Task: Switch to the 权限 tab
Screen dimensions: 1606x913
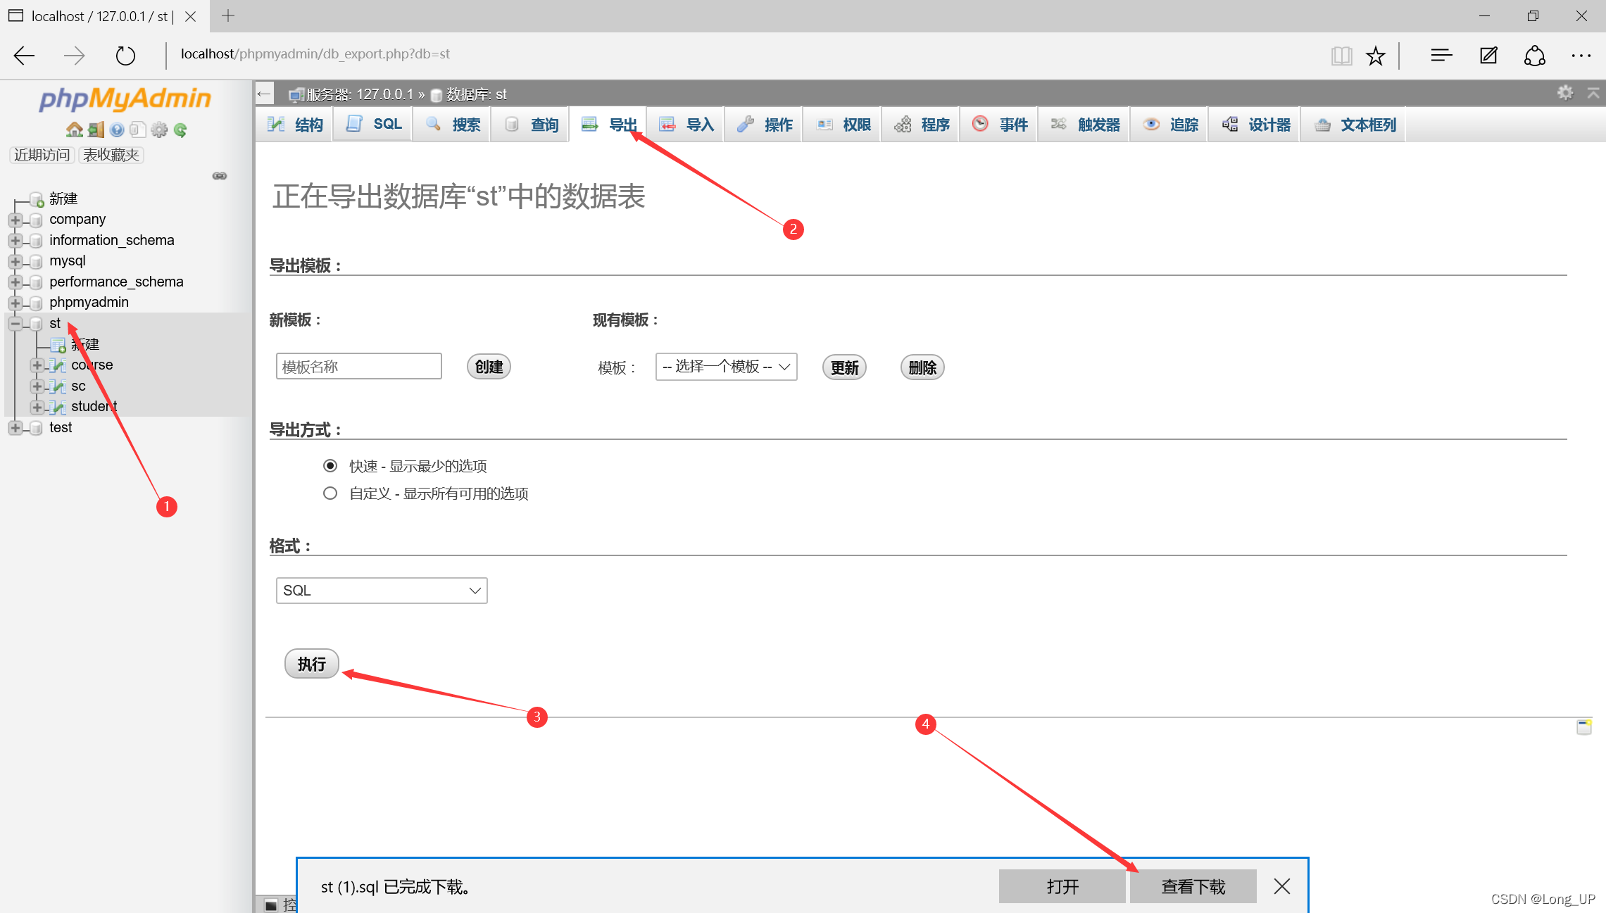Action: [843, 125]
